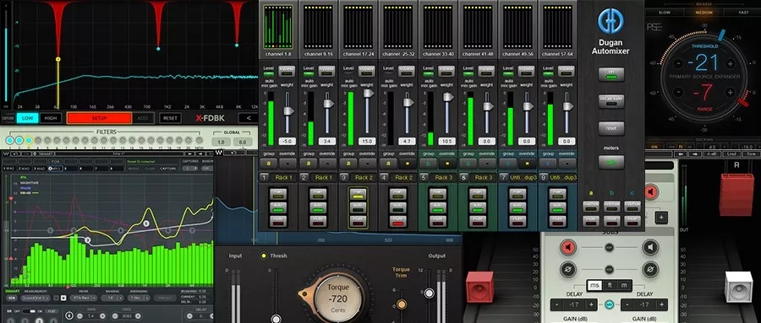Click cyan feedback notch node near 8K
The image size is (761, 323).
click(237, 45)
